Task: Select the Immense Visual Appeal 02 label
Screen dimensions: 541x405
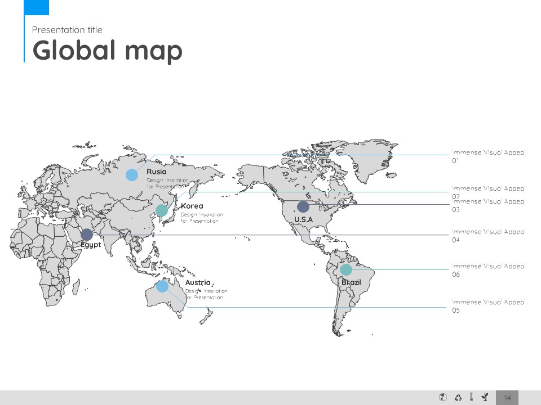Action: coord(488,190)
